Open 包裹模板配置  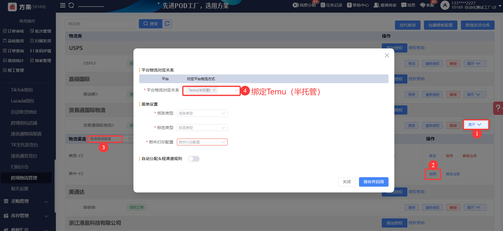(x=441, y=25)
